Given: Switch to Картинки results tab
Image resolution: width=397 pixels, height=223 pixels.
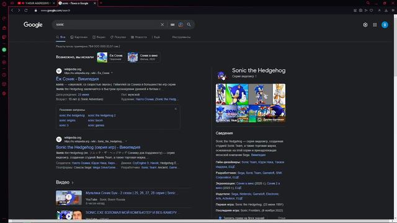Looking at the screenshot, I should (x=79, y=37).
